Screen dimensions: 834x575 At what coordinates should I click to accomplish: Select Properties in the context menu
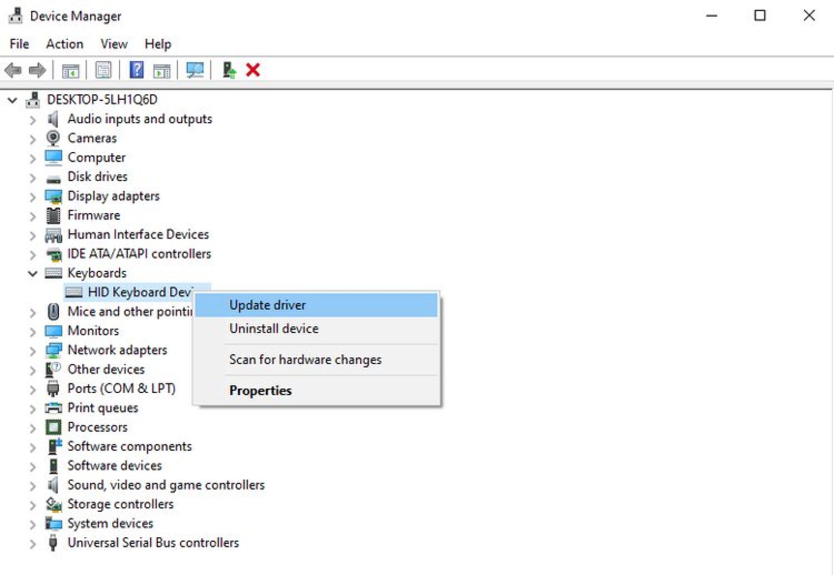pyautogui.click(x=260, y=390)
